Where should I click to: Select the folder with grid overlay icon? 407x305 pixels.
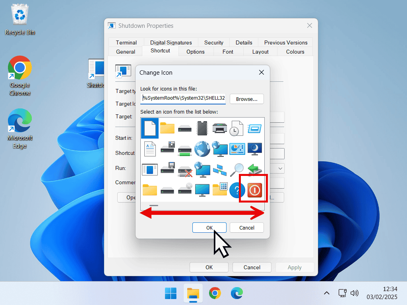(x=219, y=190)
